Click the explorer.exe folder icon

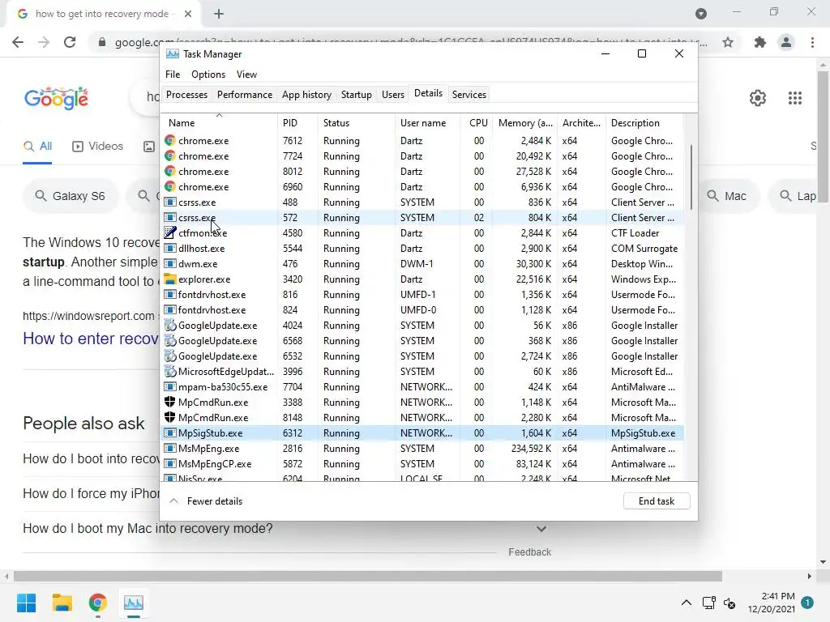click(170, 279)
